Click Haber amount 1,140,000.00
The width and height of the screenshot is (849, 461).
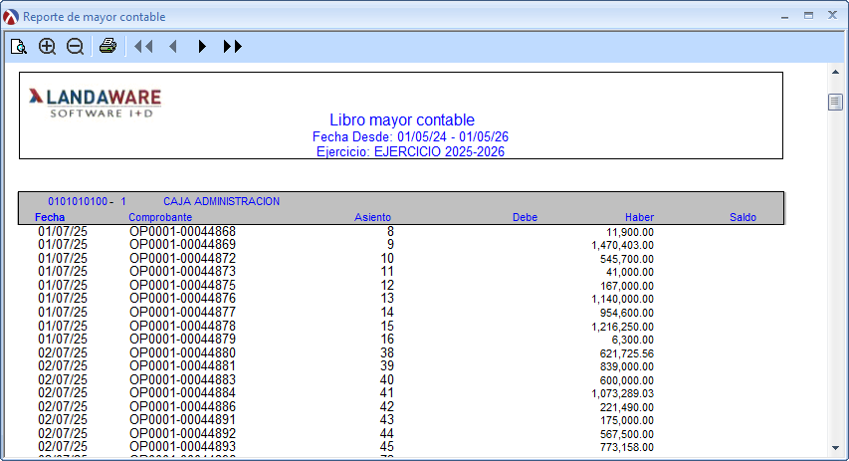coord(623,299)
